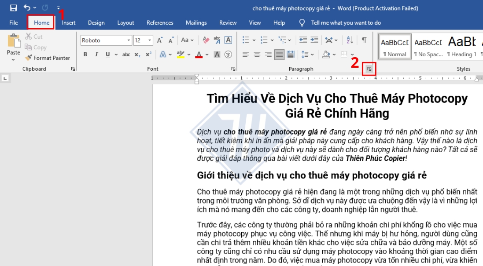Sort the selected paragraphs alphabetically
This screenshot has height=266, width=483.
tap(350, 40)
